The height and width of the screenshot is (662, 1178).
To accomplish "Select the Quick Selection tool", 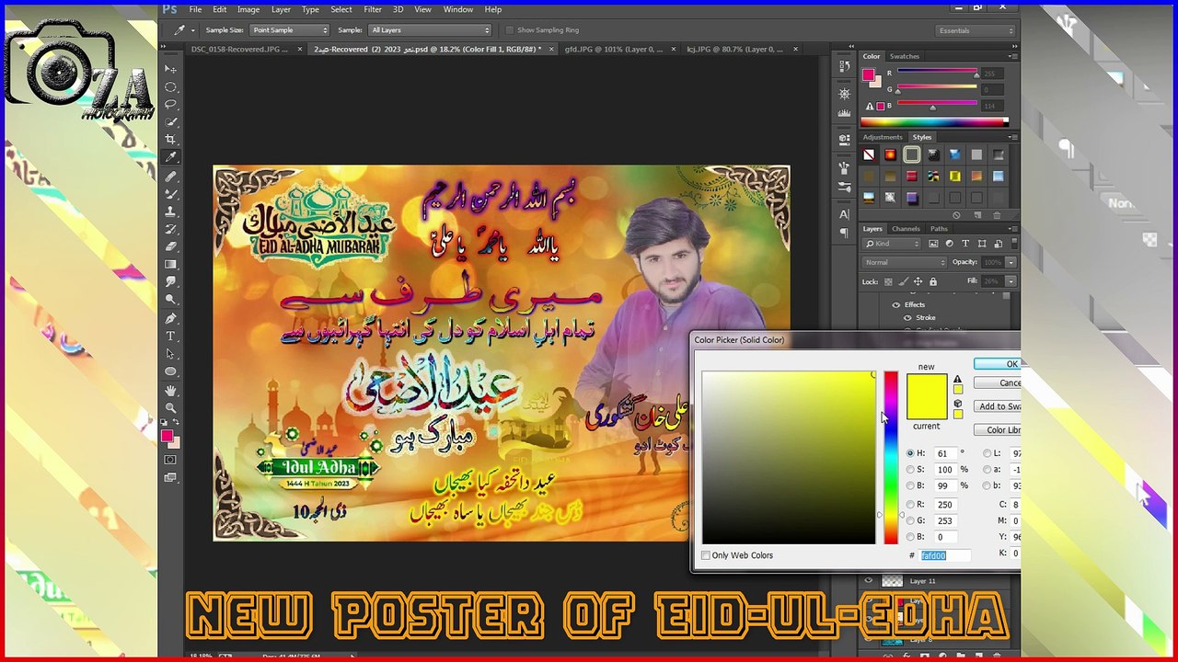I will coord(170,121).
